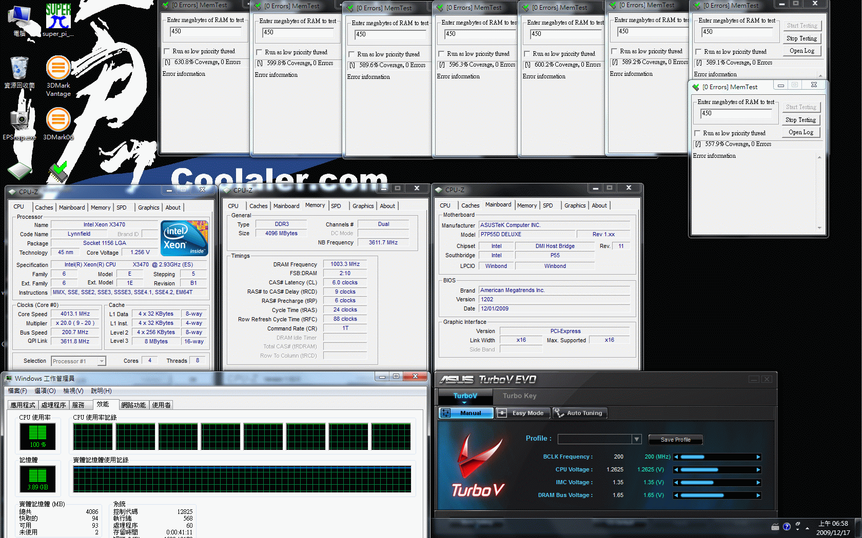Image resolution: width=862 pixels, height=538 pixels.
Task: Toggle low priority thread in 600.2% coverage MemTest
Action: (x=527, y=54)
